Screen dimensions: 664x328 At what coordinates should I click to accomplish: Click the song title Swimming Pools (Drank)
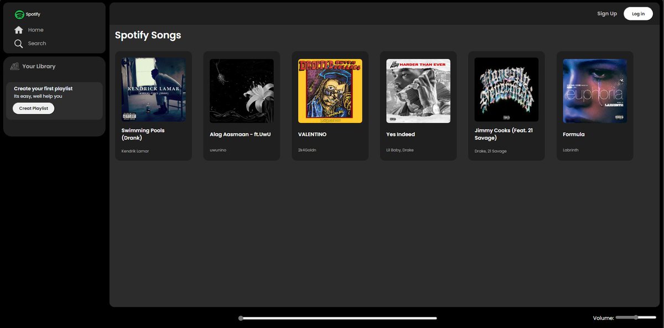pos(143,134)
